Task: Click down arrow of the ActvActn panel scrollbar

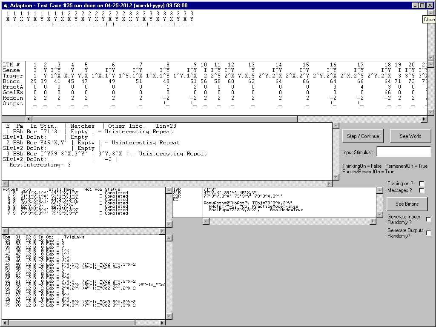Action: pyautogui.click(x=380, y=215)
